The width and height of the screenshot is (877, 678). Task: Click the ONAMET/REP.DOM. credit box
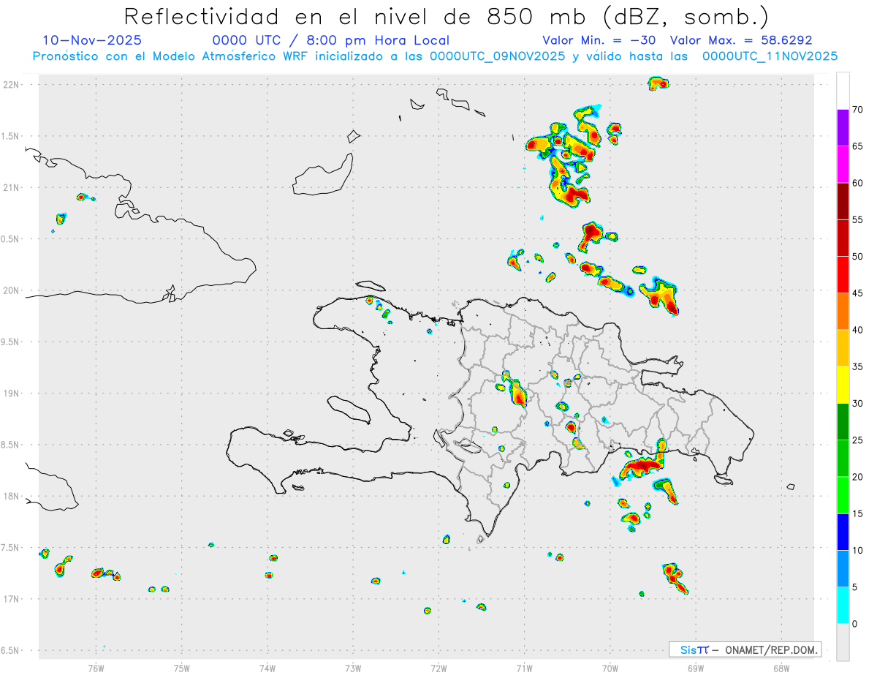(745, 649)
